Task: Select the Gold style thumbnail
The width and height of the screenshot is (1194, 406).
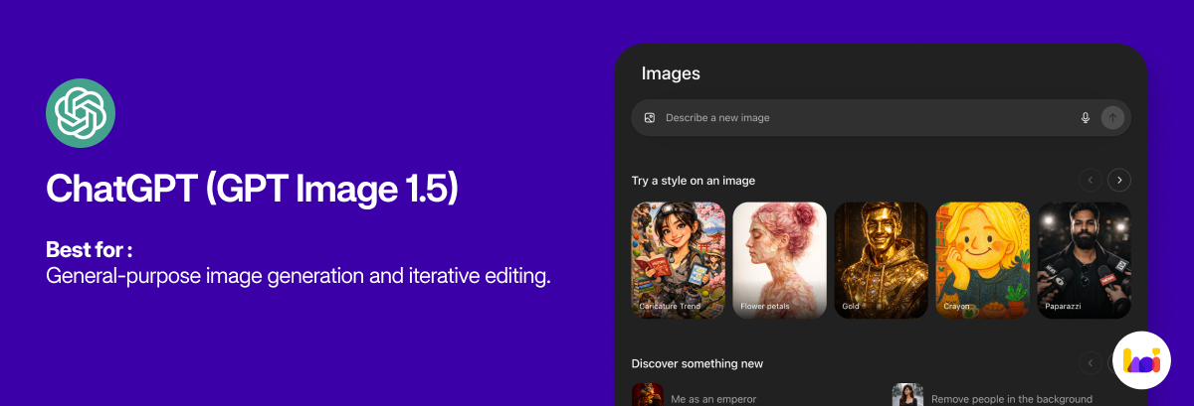Action: coord(882,260)
